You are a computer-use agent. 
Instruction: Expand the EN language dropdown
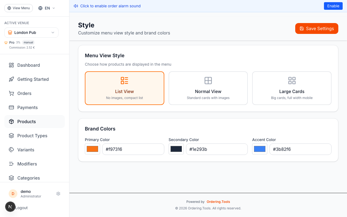[46, 8]
